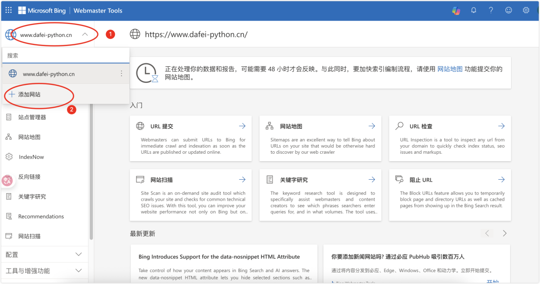Image resolution: width=540 pixels, height=284 pixels.
Task: Click the 网站地图 sidebar icon
Action: pyautogui.click(x=9, y=137)
